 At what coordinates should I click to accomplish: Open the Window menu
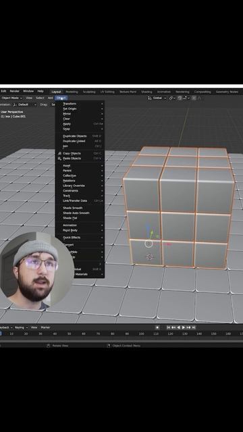[x=28, y=91]
